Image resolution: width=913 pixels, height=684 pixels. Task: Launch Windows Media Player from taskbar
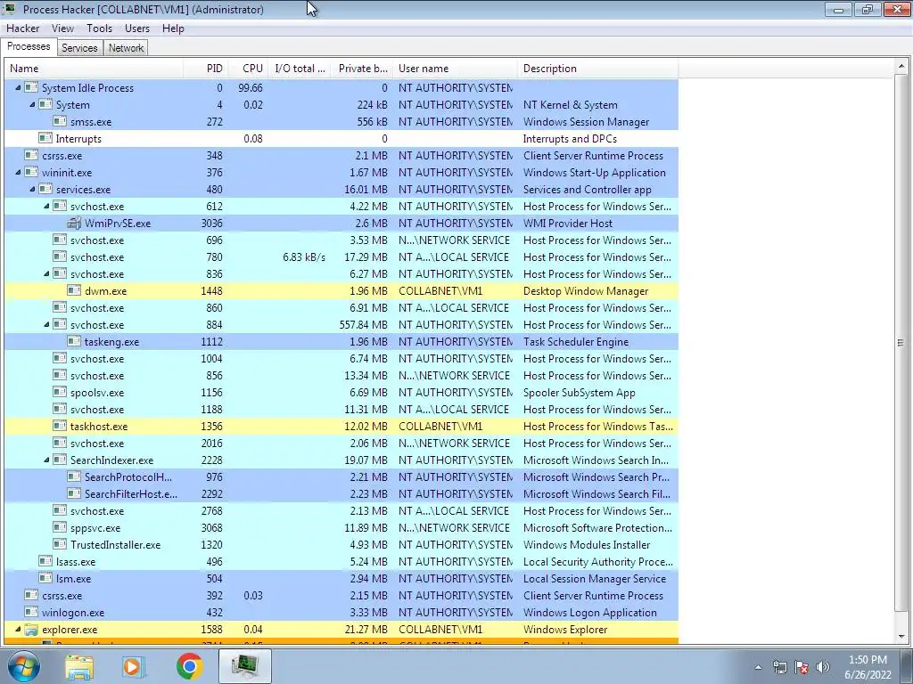pos(134,666)
